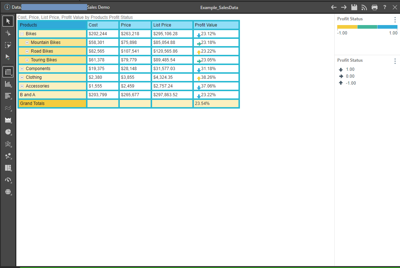The image size is (400, 268).
Task: Switch to the column chart visualization
Action: tap(8, 84)
